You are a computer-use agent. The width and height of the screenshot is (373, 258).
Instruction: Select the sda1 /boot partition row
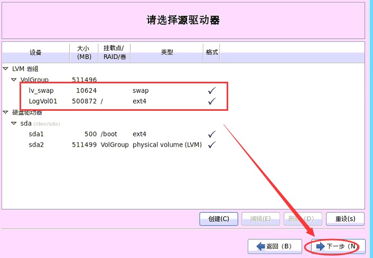[37, 134]
